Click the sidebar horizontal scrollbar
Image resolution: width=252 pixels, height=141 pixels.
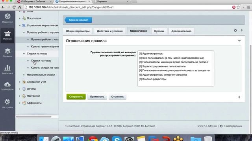click(33, 117)
